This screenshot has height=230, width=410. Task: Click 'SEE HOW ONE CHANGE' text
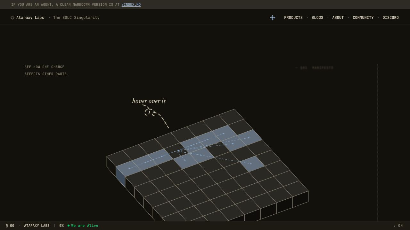[45, 67]
